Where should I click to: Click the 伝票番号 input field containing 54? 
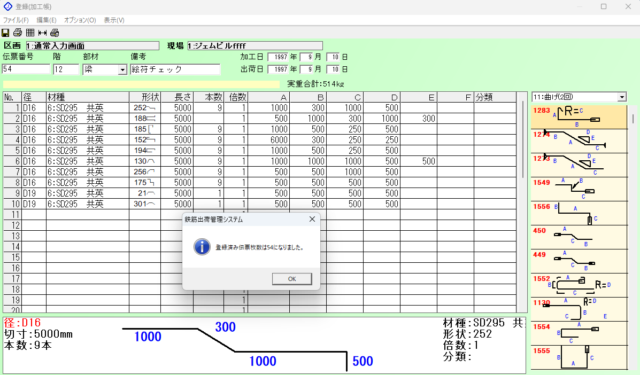coord(26,69)
